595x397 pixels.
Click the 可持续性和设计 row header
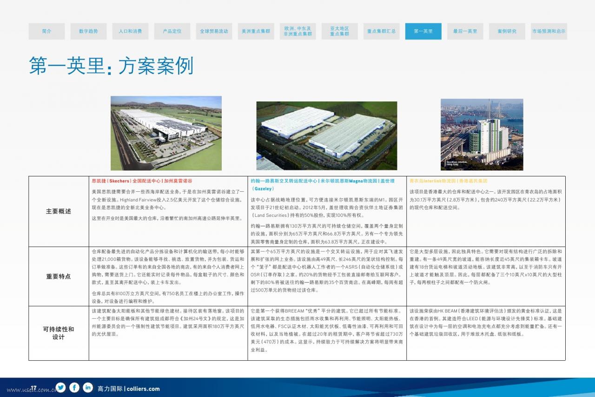[x=59, y=333]
